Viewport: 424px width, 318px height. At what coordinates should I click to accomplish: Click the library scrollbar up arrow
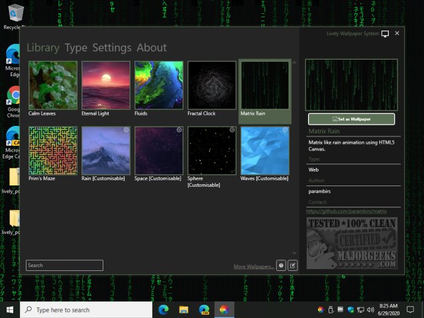(x=294, y=63)
